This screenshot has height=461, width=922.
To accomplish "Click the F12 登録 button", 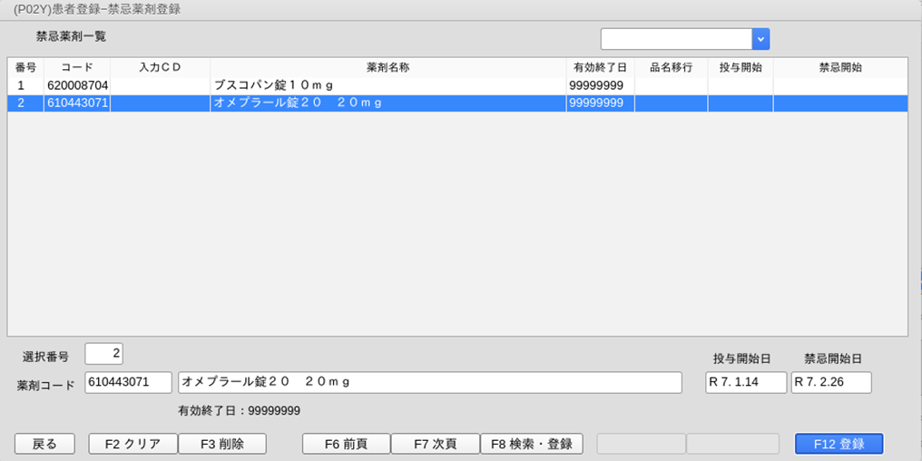I will (x=838, y=444).
